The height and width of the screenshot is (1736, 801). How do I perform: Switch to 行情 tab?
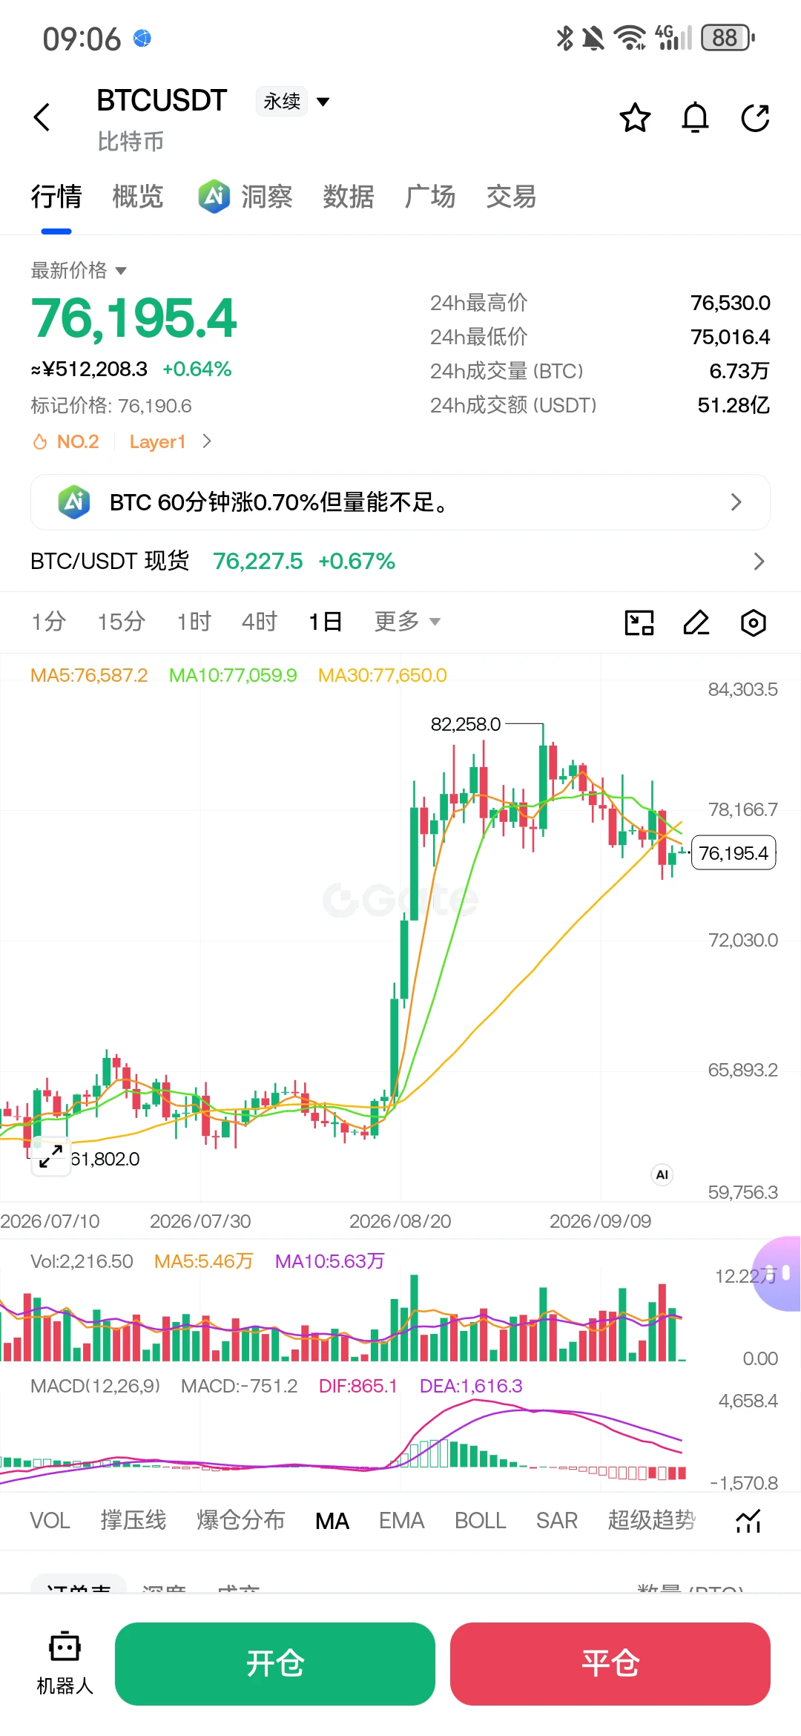tap(56, 197)
